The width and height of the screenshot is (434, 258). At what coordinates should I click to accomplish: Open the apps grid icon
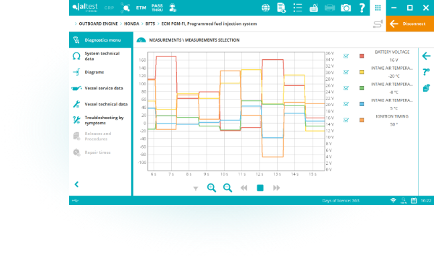pyautogui.click(x=378, y=8)
